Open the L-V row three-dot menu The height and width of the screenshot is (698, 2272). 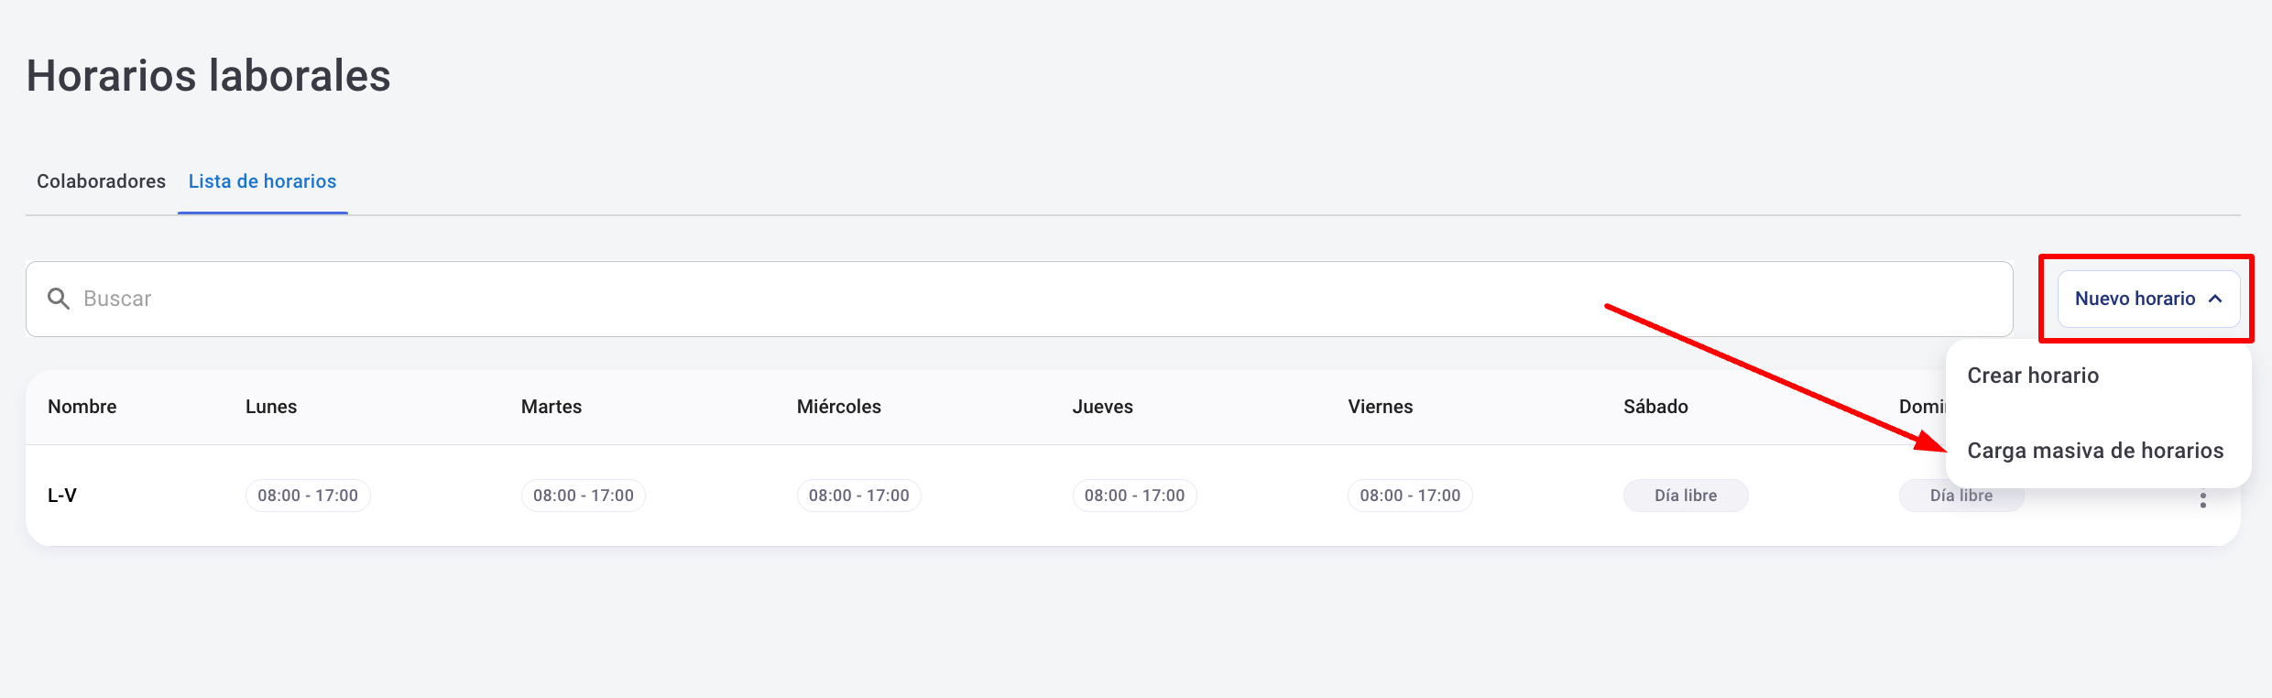2202,500
